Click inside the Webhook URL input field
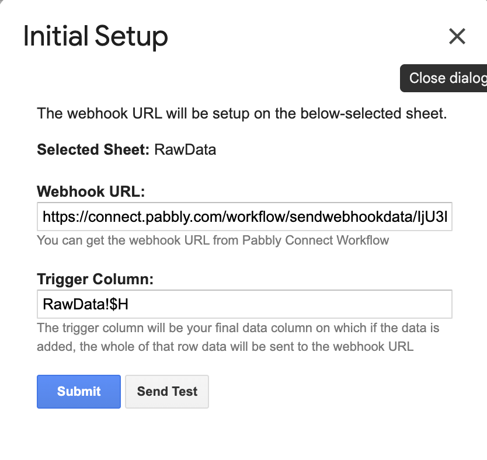The width and height of the screenshot is (487, 460). [245, 217]
